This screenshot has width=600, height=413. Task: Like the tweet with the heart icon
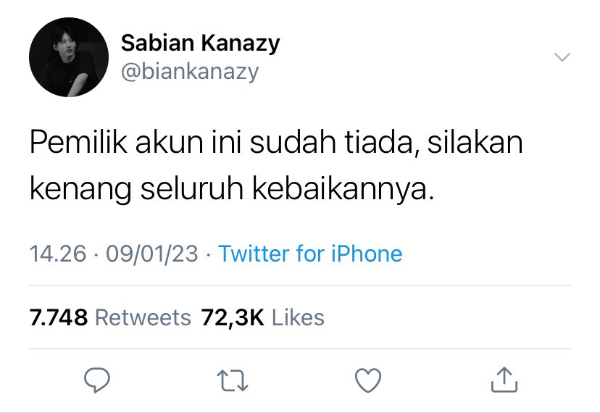click(x=368, y=380)
